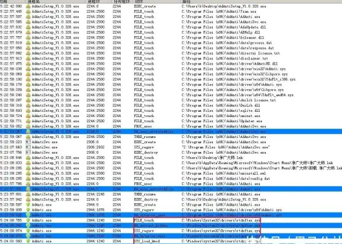Screen dimensions: 342x244
Task: Select the highlighted blue row at 5:22:59:067
Action: 171,132
